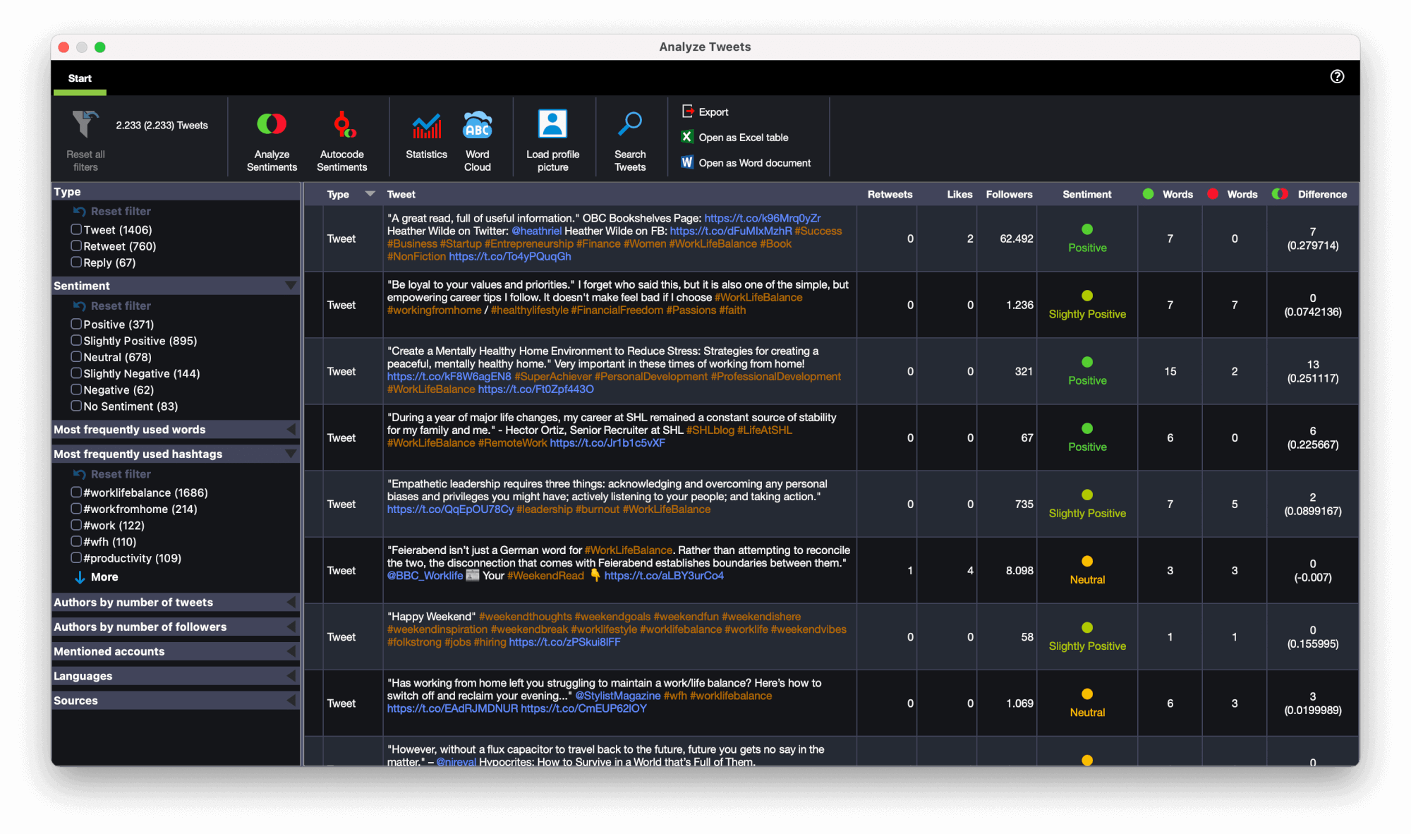Click Reset filter arrow icon under Sentiment
1411x834 pixels.
(x=79, y=306)
